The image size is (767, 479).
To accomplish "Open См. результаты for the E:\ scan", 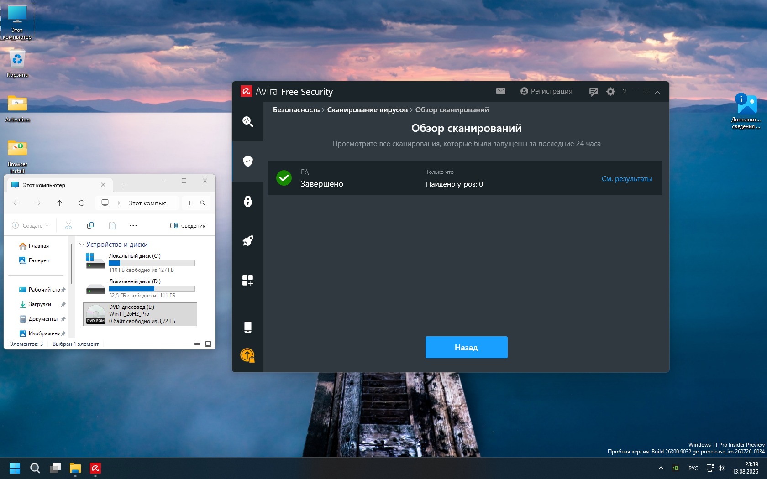I will (627, 179).
